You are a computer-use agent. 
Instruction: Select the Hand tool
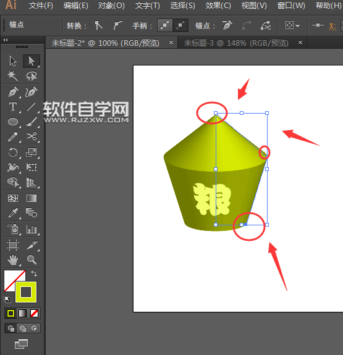point(13,260)
